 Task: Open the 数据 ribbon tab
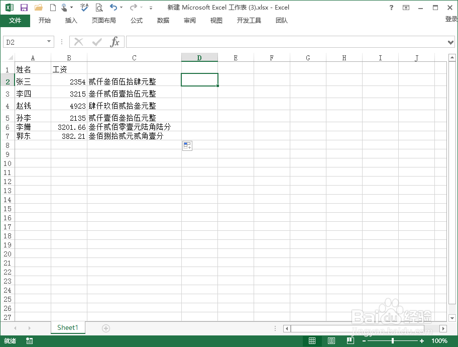(163, 20)
